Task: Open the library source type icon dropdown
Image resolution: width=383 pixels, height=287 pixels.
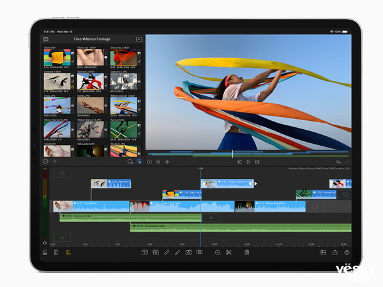Action: click(x=46, y=39)
